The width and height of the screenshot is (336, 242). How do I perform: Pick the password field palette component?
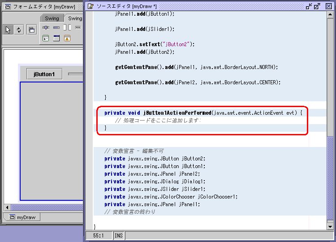point(78,28)
